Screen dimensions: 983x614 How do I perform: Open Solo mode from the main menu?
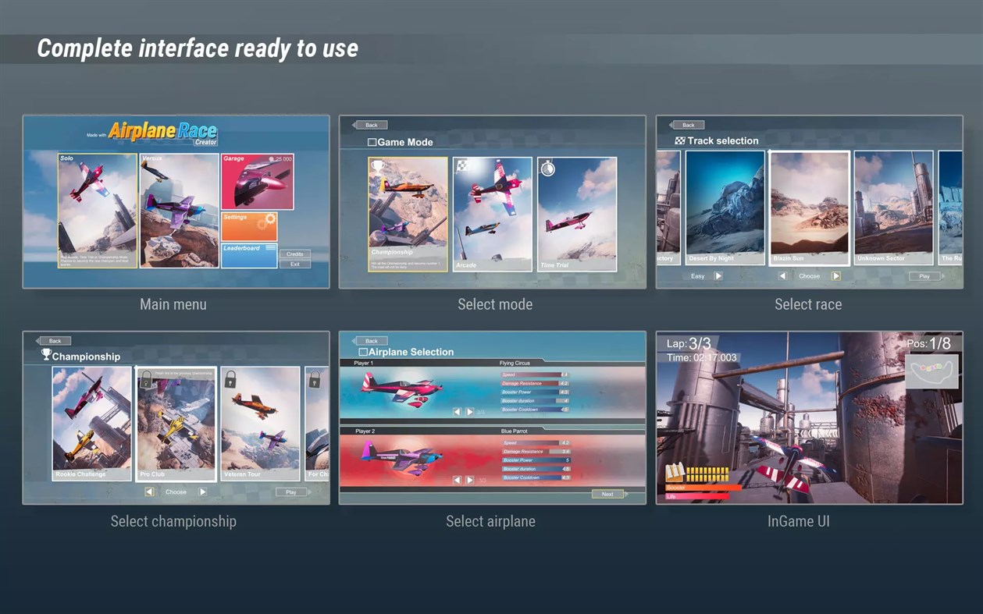pos(98,207)
